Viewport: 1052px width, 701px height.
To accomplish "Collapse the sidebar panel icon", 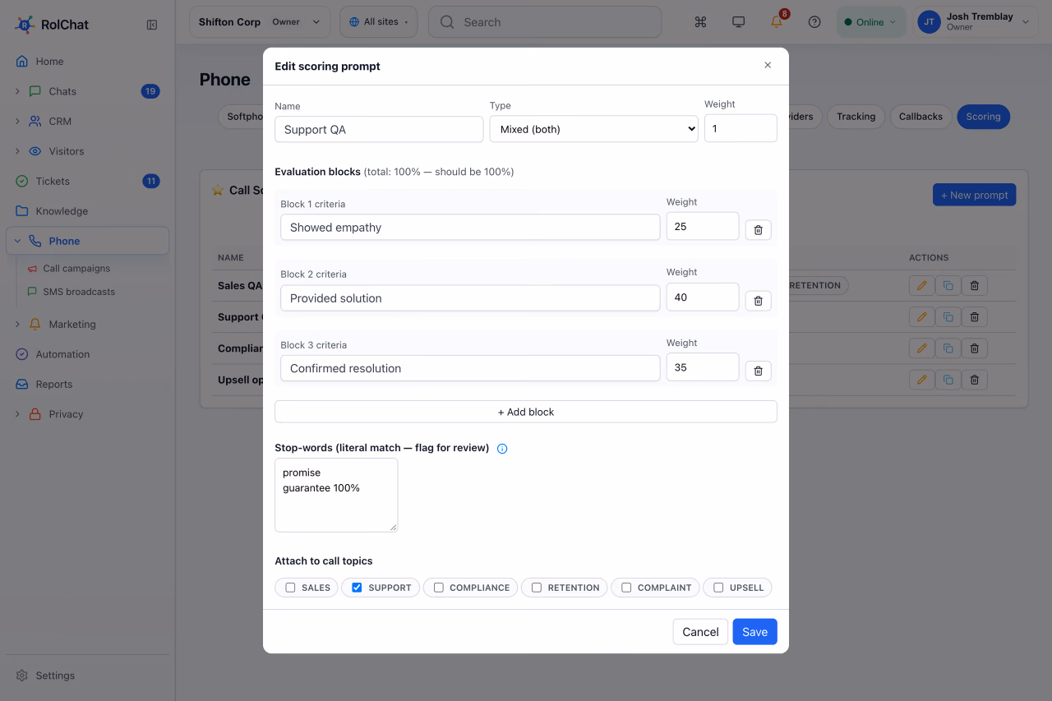I will tap(152, 25).
